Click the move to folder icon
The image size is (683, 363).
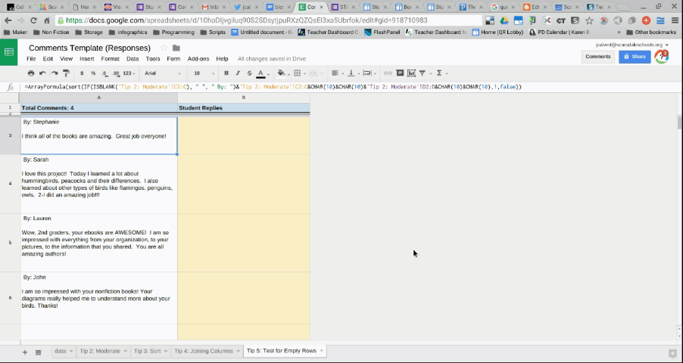[176, 48]
